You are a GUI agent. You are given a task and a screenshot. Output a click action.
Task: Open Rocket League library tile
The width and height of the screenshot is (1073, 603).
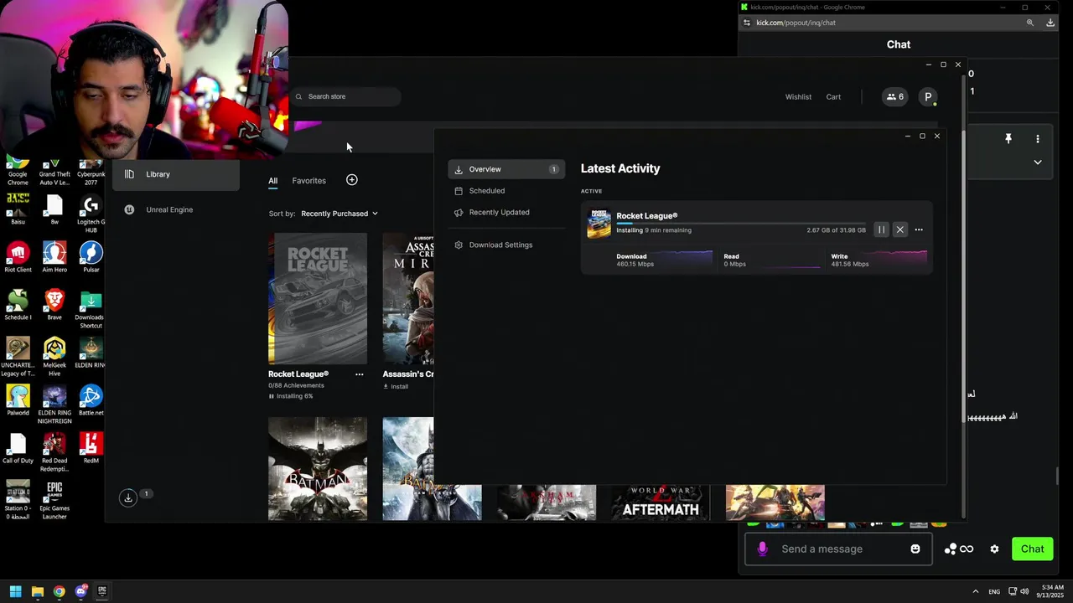[x=318, y=298]
